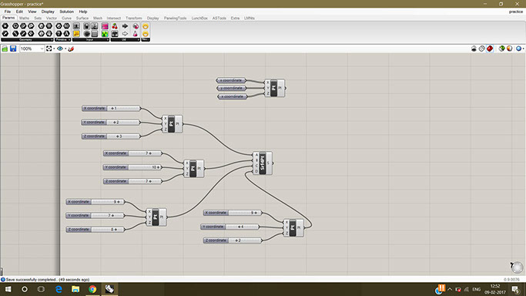Open a Grasshopper file with the green folder icon
This screenshot has height=296, width=526.
(x=5, y=49)
